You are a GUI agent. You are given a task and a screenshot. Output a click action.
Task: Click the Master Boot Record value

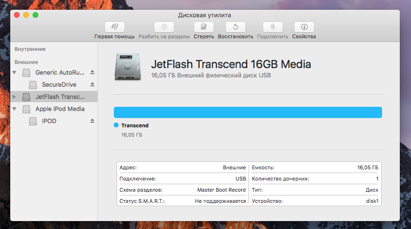[x=222, y=190]
